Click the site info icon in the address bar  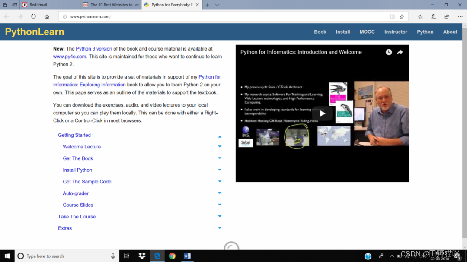click(x=64, y=17)
